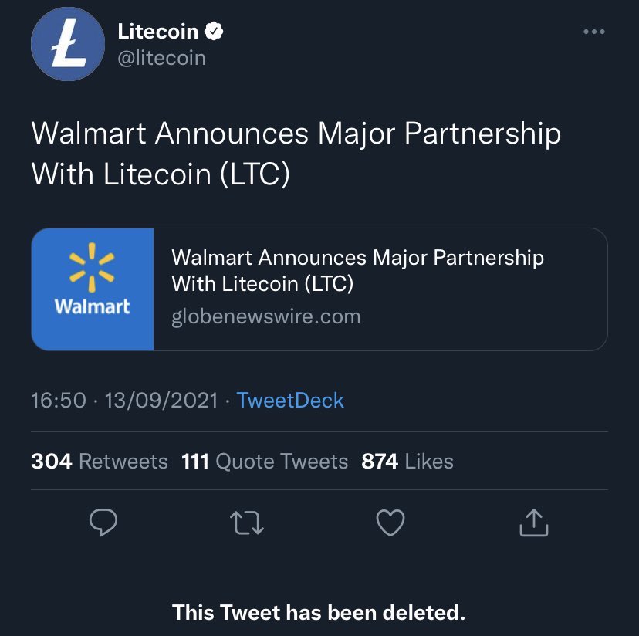The image size is (639, 636).
Task: Click the 16:50 timestamp
Action: click(x=59, y=400)
